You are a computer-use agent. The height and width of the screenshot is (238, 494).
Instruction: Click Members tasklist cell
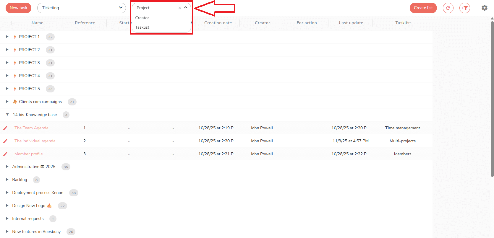pyautogui.click(x=403, y=154)
